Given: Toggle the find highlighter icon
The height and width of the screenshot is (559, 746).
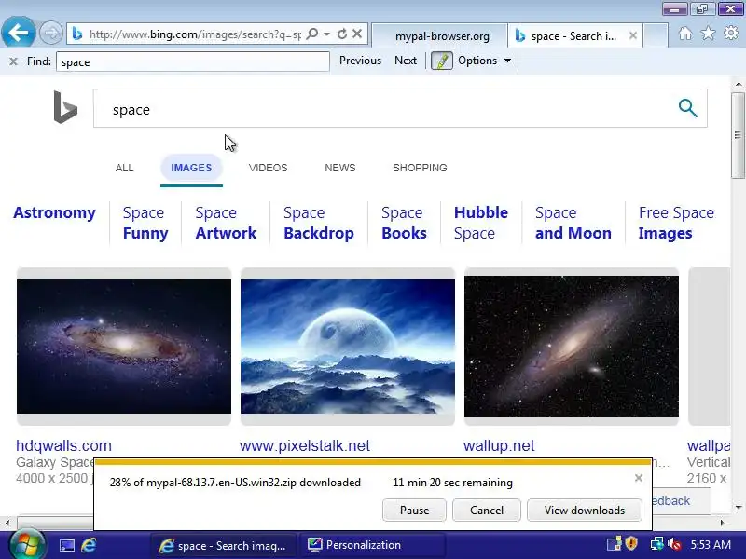Looking at the screenshot, I should (x=441, y=61).
